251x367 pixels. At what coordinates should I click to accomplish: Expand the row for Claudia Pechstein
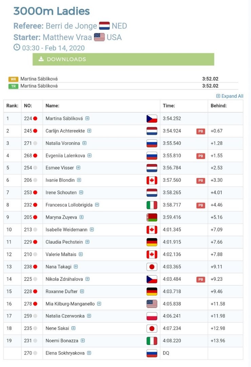click(x=88, y=242)
